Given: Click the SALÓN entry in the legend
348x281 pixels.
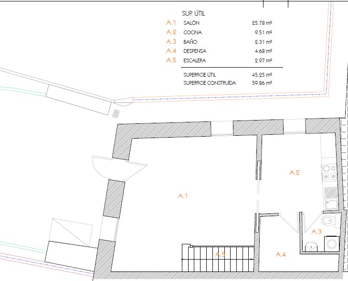Looking at the screenshot, I should [x=191, y=23].
